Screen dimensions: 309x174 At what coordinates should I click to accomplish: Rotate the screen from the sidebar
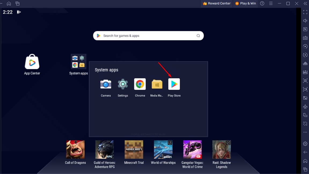point(305,124)
